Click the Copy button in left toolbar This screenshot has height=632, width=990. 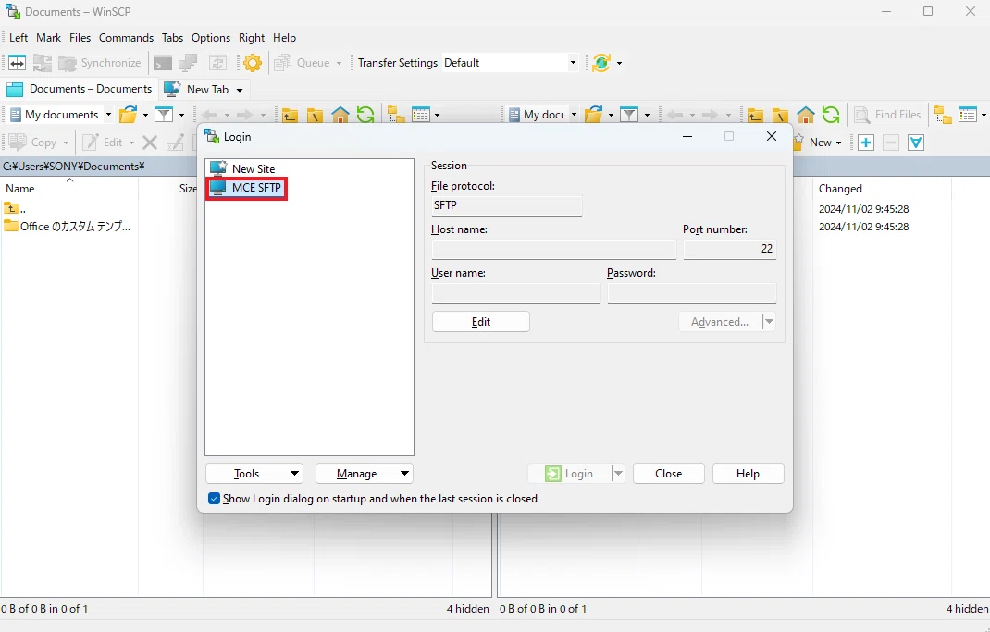[37, 143]
